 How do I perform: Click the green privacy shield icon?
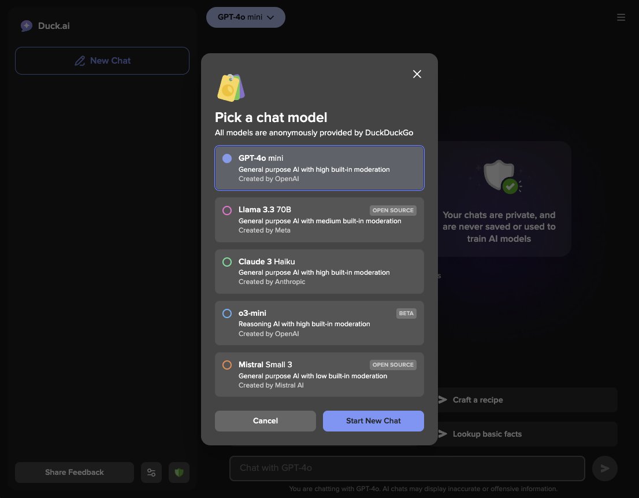click(x=179, y=472)
